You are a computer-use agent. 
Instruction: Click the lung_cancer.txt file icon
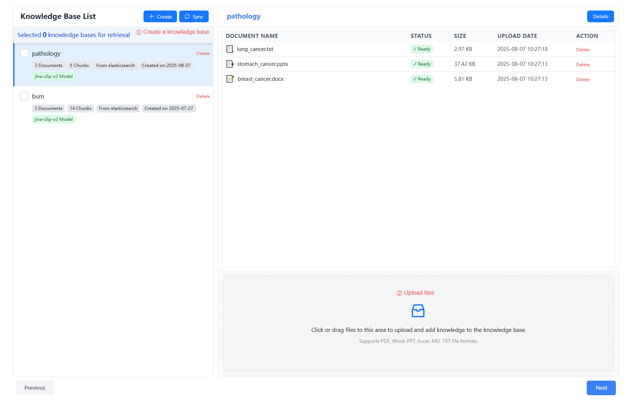pos(230,49)
